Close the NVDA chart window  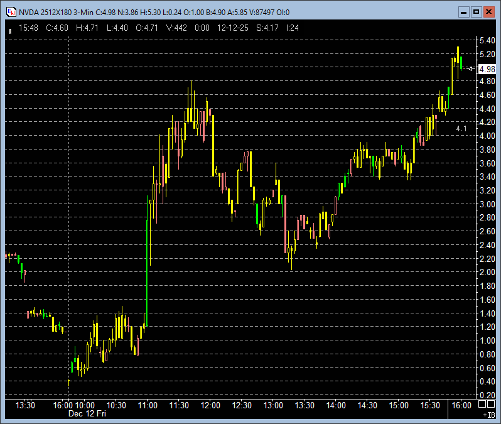click(x=488, y=11)
